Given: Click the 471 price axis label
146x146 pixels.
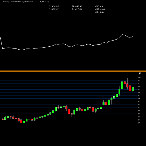Looking at the screenshot, I should tap(139, 84).
